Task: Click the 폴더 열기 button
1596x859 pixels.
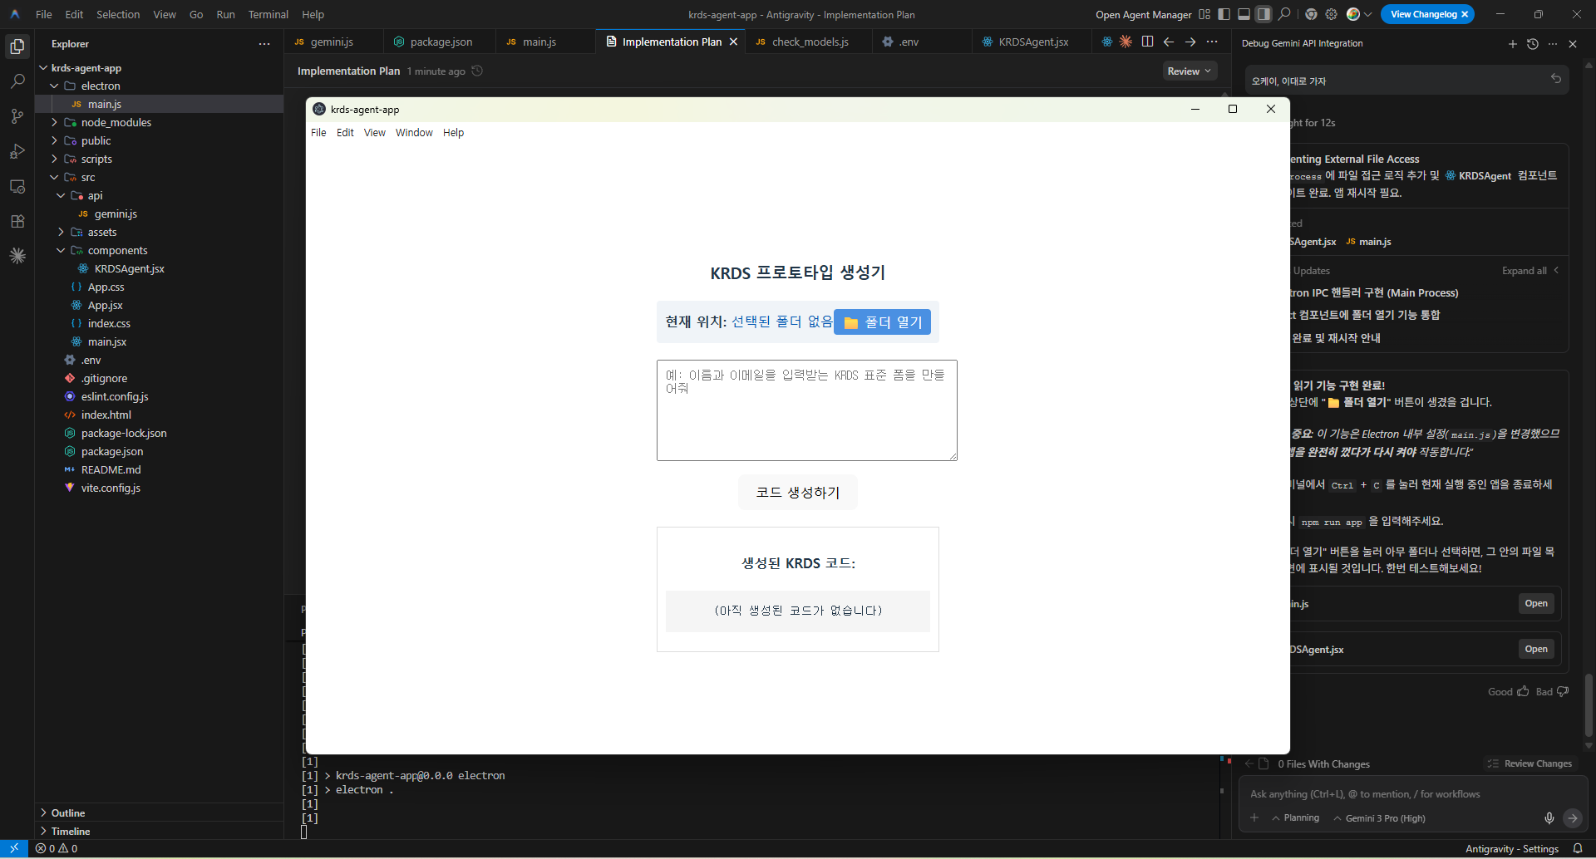Action: click(x=882, y=322)
